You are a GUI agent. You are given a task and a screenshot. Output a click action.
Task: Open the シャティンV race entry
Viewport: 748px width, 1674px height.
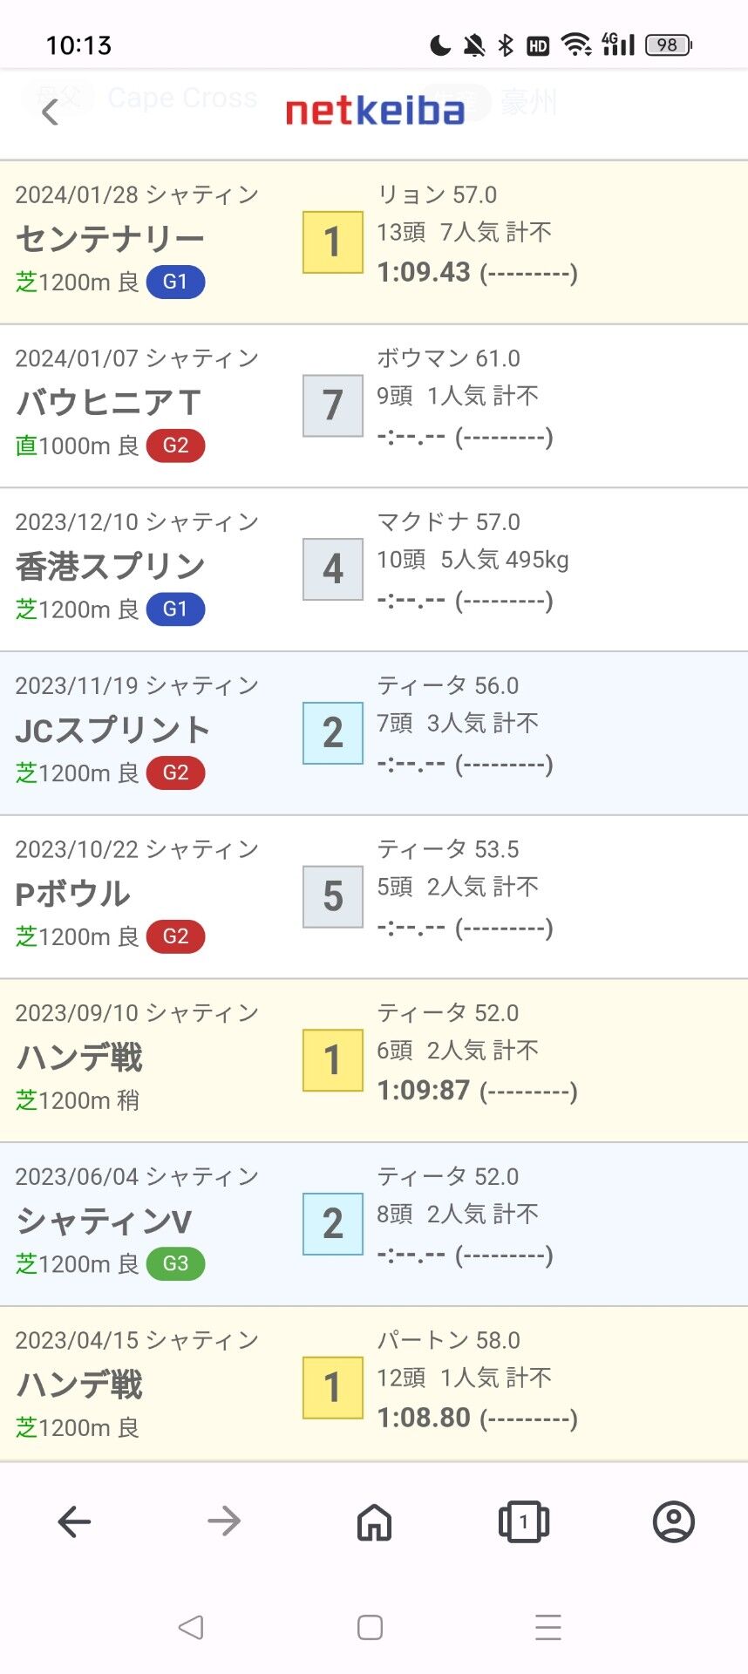click(x=105, y=1221)
